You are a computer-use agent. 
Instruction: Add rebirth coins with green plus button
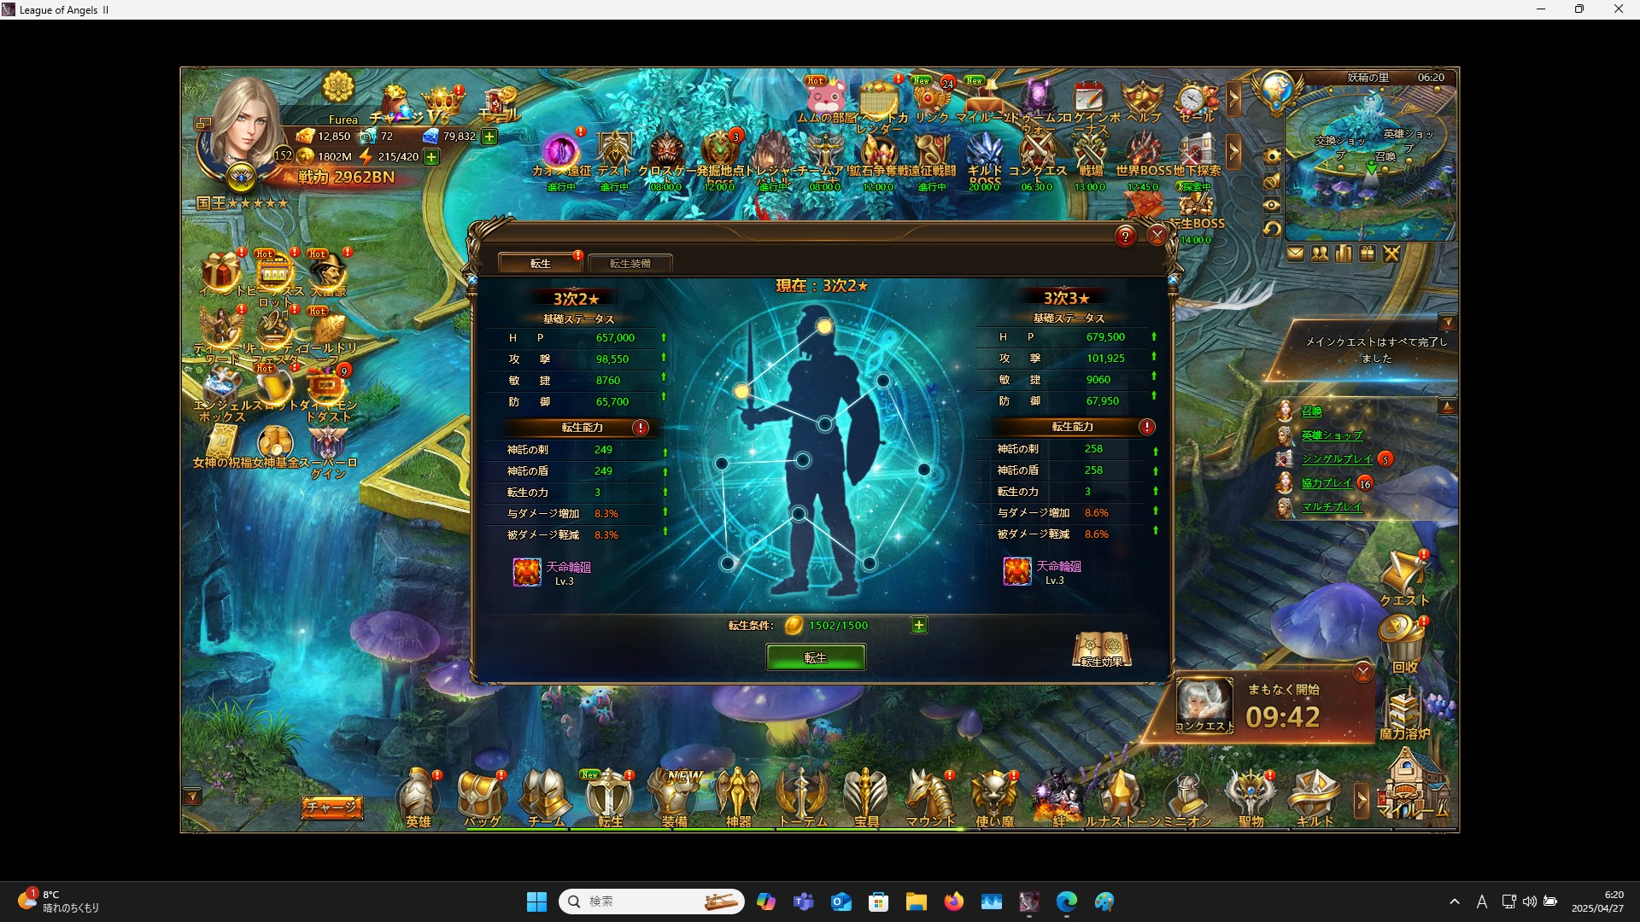pos(918,626)
